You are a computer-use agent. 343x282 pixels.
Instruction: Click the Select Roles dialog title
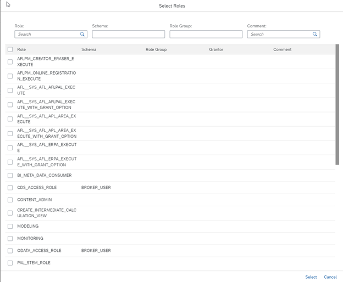point(172,6)
